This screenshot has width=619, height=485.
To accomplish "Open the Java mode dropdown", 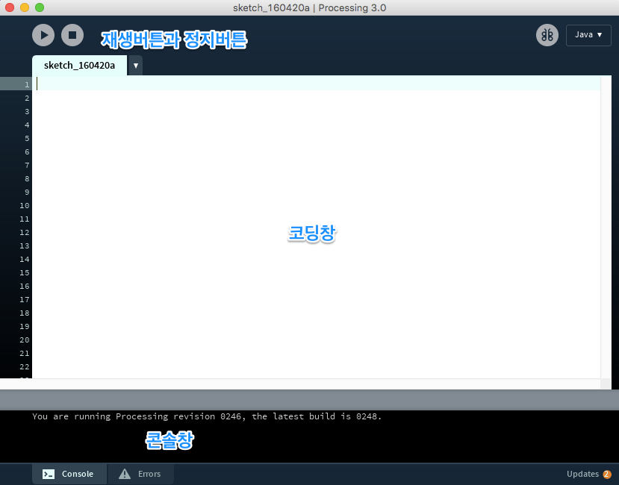I will 588,35.
